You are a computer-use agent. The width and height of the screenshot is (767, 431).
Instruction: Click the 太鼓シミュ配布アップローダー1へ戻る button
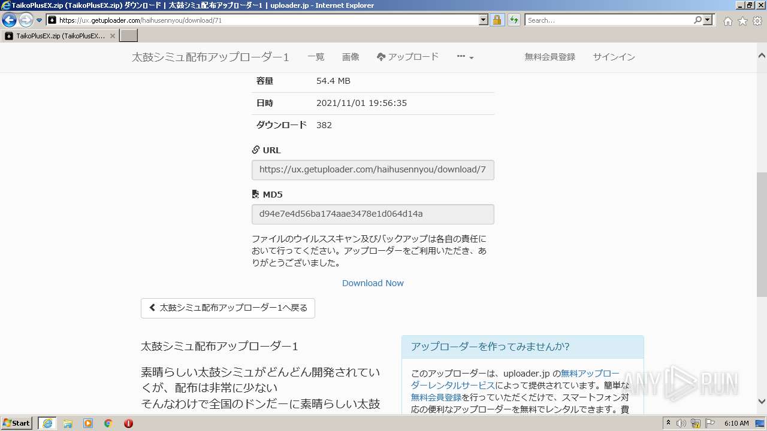pos(228,308)
